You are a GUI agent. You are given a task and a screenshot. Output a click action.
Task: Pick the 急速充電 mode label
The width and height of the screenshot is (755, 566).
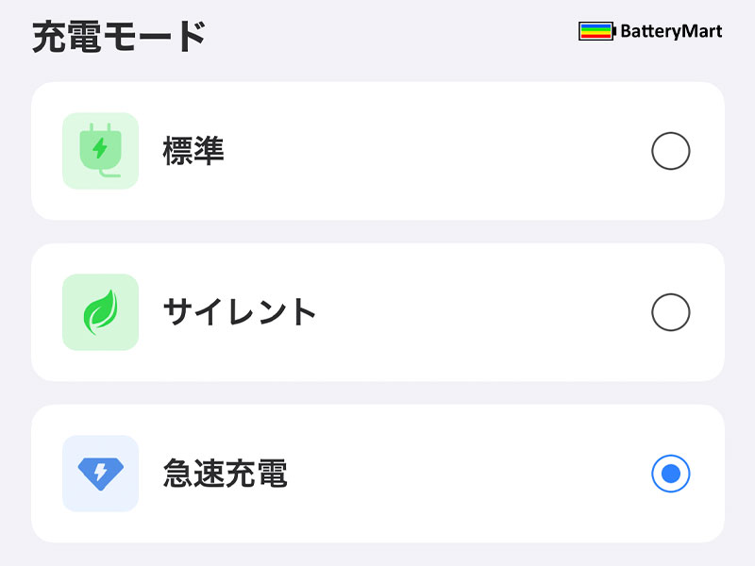[x=225, y=474]
